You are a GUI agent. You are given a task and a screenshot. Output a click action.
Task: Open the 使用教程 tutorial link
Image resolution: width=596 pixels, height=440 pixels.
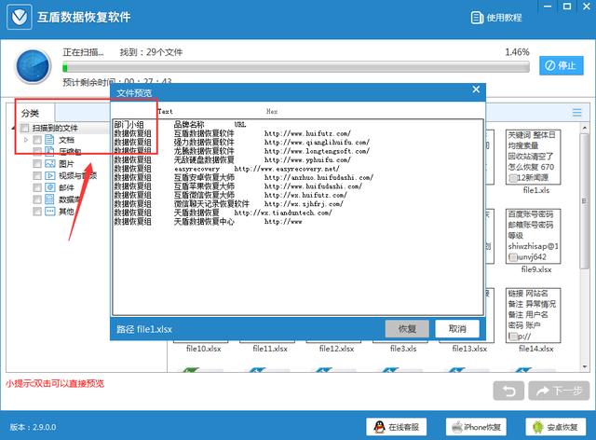pos(496,18)
